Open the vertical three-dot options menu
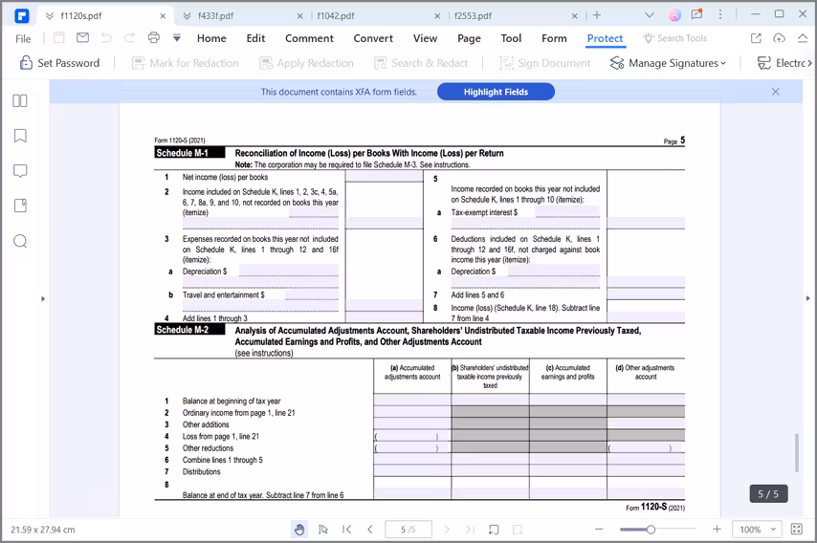 (x=720, y=14)
